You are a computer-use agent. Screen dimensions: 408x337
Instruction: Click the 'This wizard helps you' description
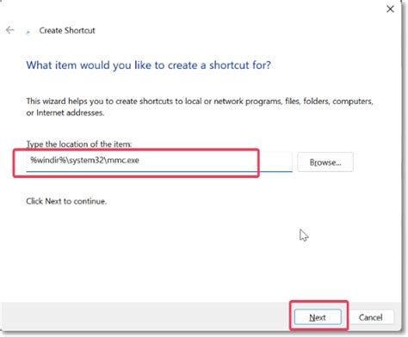coord(200,107)
